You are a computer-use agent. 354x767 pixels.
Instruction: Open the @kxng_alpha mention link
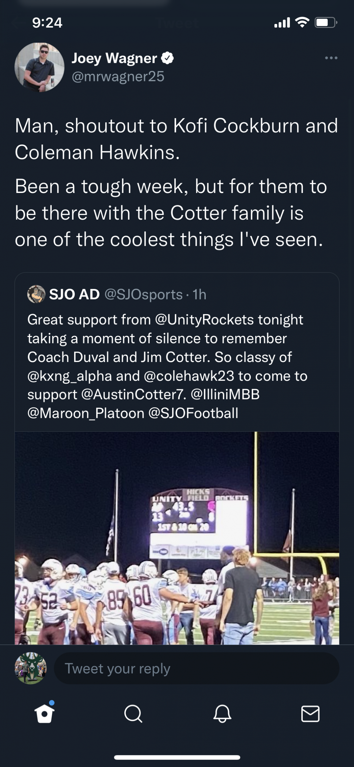pos(70,376)
